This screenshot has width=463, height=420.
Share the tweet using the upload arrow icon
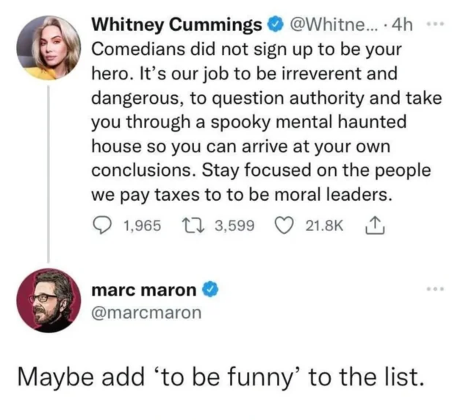pyautogui.click(x=375, y=225)
